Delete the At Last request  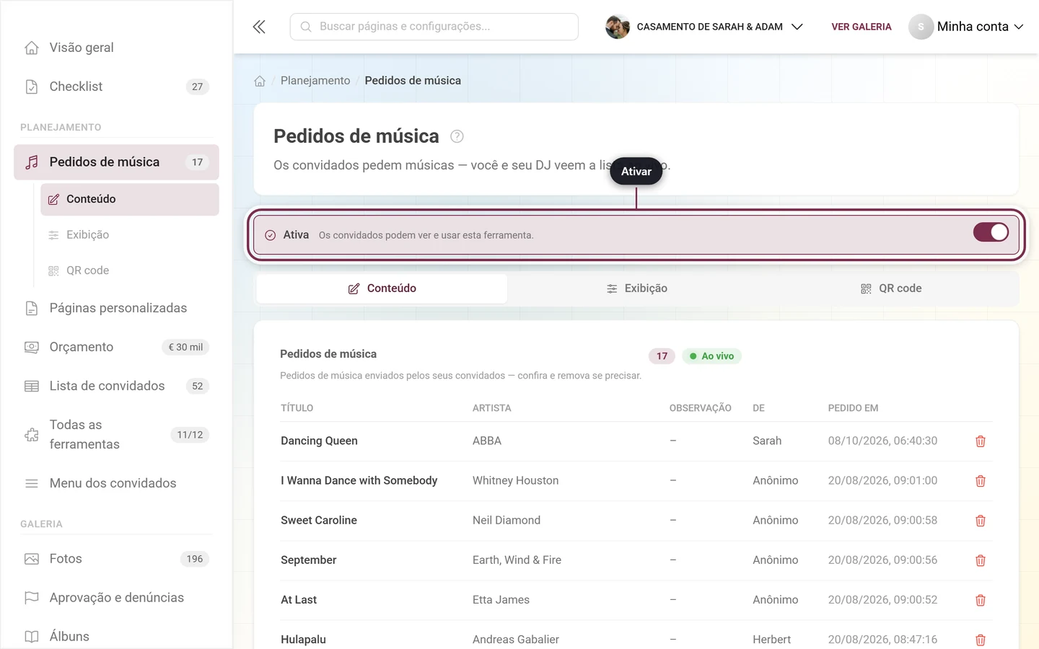pyautogui.click(x=981, y=600)
